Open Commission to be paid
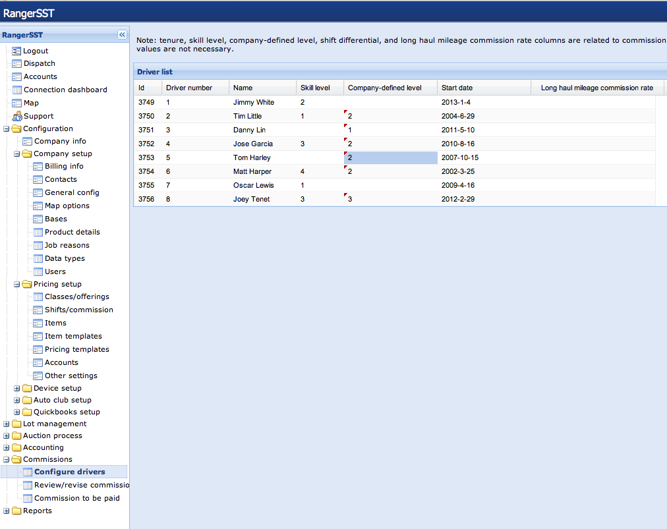 click(x=76, y=498)
